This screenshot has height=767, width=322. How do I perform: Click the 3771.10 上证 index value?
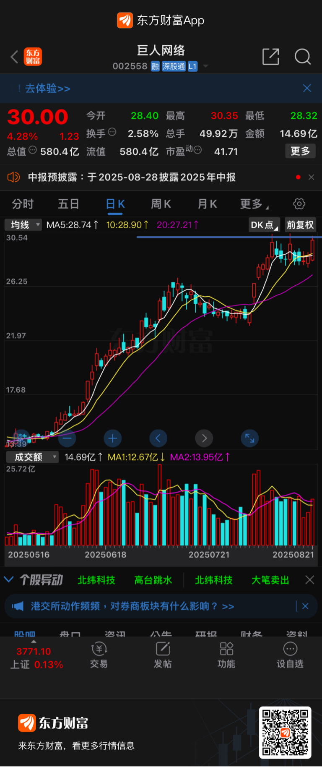34,651
